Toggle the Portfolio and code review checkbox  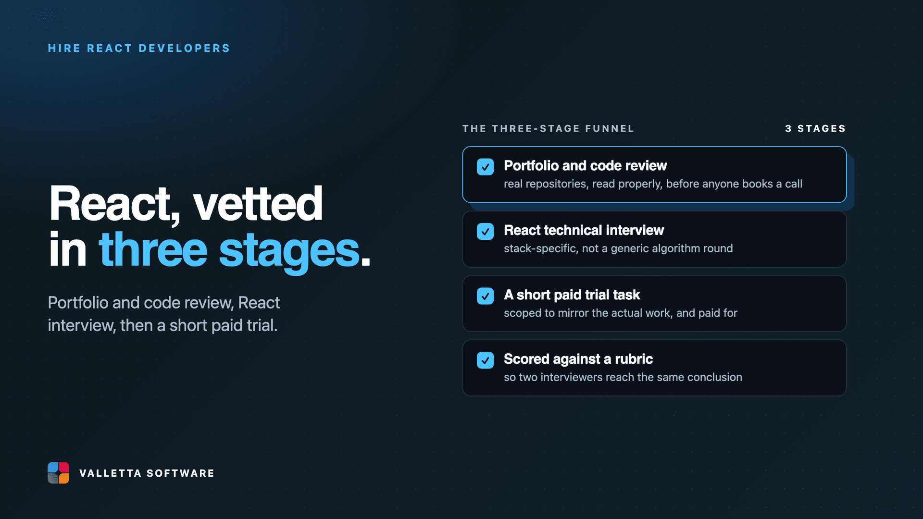coord(485,167)
